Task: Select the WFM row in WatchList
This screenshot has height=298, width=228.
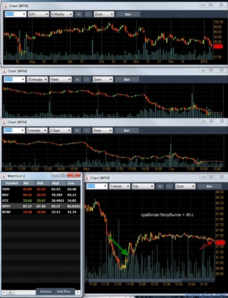Action: 41,206
